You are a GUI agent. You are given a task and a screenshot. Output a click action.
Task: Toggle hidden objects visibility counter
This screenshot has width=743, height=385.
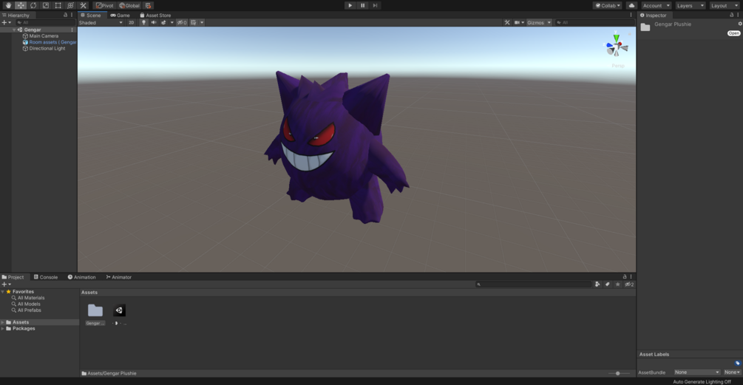(x=182, y=22)
